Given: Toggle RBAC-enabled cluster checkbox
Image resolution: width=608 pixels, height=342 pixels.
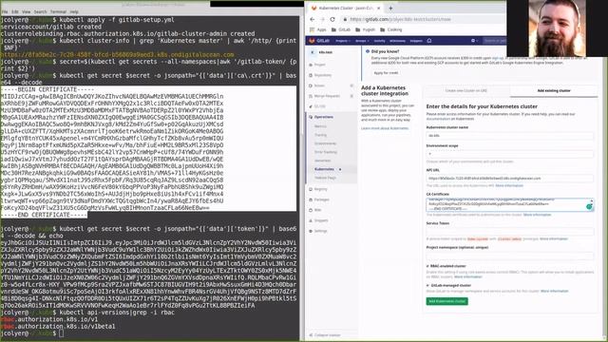Looking at the screenshot, I should tap(427, 266).
